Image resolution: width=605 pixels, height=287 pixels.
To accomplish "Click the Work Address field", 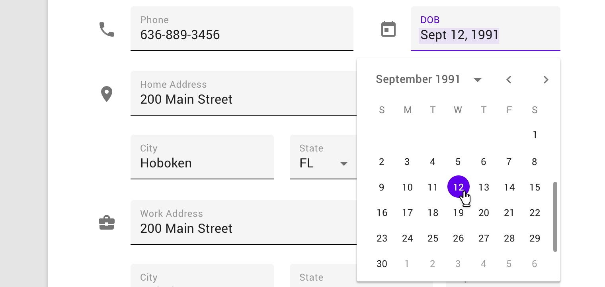I will [x=243, y=228].
